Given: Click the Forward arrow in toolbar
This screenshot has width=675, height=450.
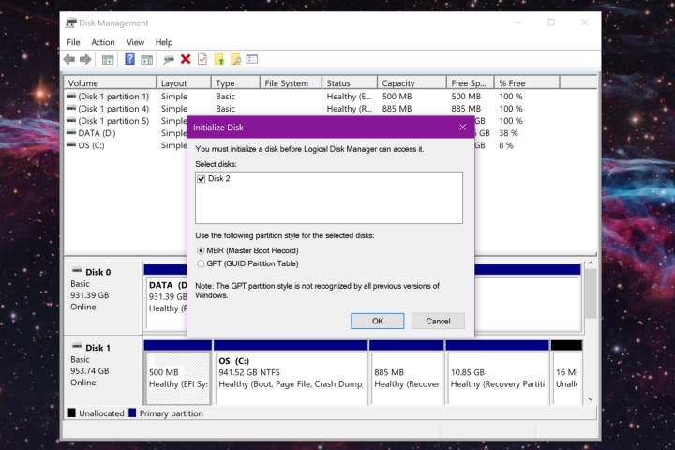Looking at the screenshot, I should click(x=85, y=59).
